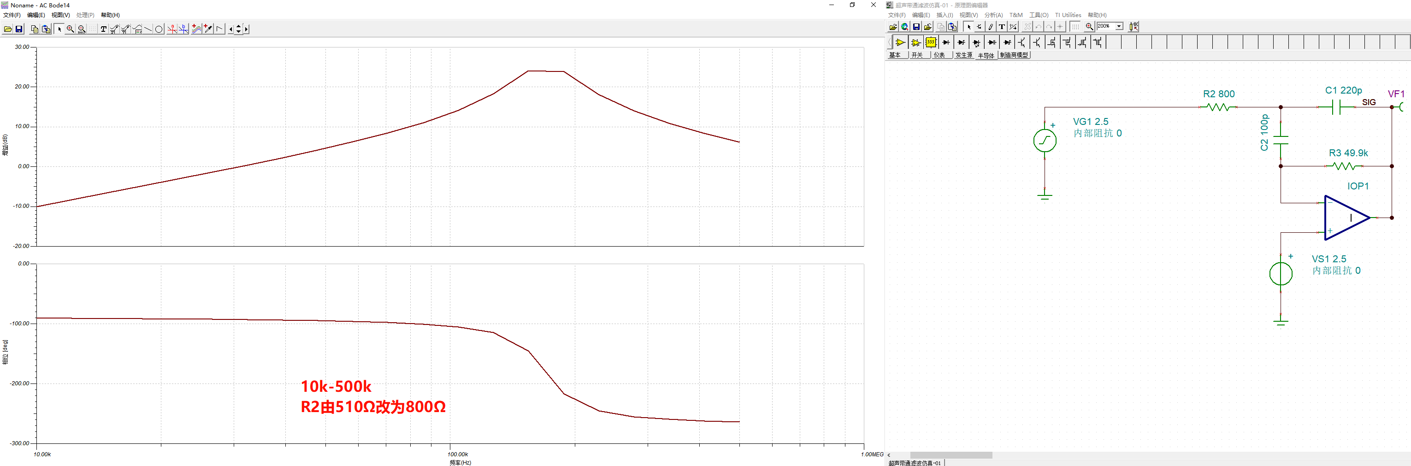This screenshot has width=1411, height=466.
Task: Draw a line on the diagram
Action: [148, 29]
